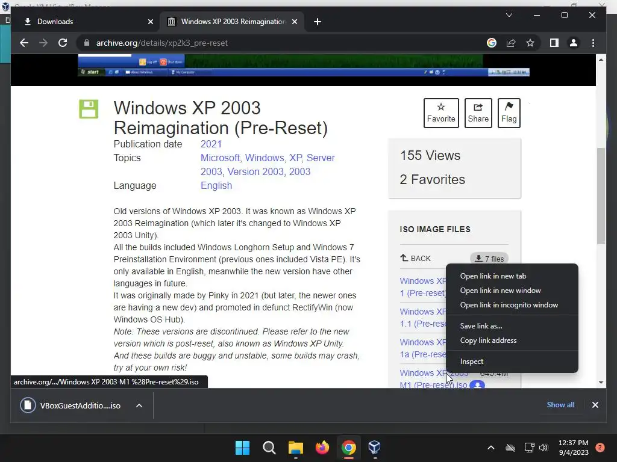
Task: Open the Google icon in the address bar
Action: click(x=492, y=43)
